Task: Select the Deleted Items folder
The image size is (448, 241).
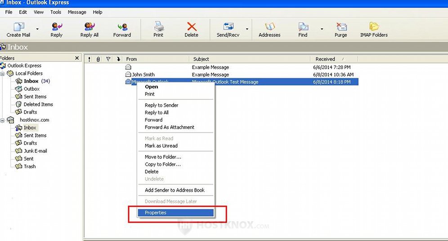Action: (x=38, y=105)
